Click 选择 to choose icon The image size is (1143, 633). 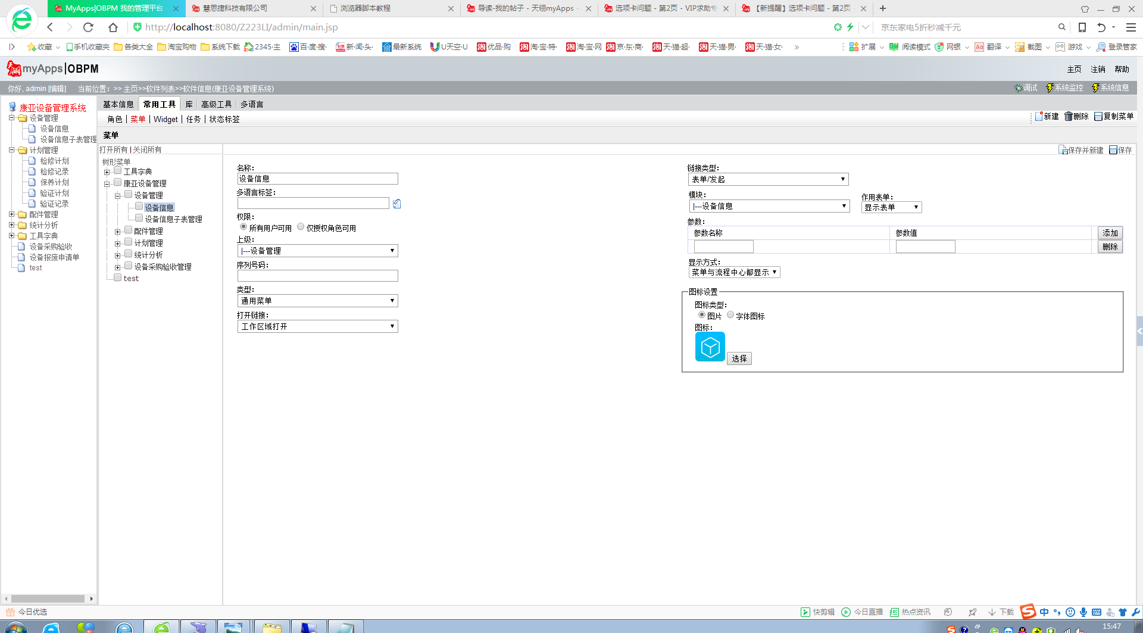739,358
